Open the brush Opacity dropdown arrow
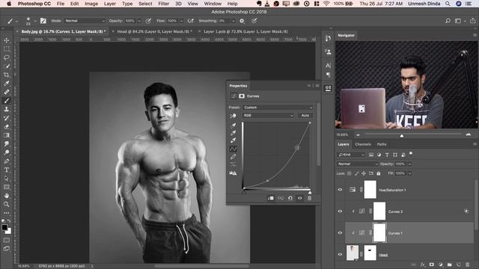Screen dimensions: 479x269 (139, 21)
